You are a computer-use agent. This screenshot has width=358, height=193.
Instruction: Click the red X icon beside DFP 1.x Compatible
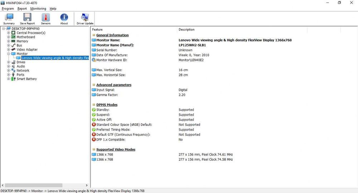94,139
